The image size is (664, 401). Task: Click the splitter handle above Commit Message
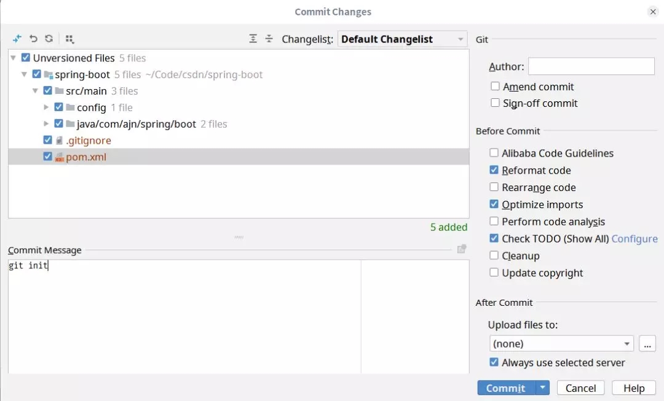(x=239, y=237)
